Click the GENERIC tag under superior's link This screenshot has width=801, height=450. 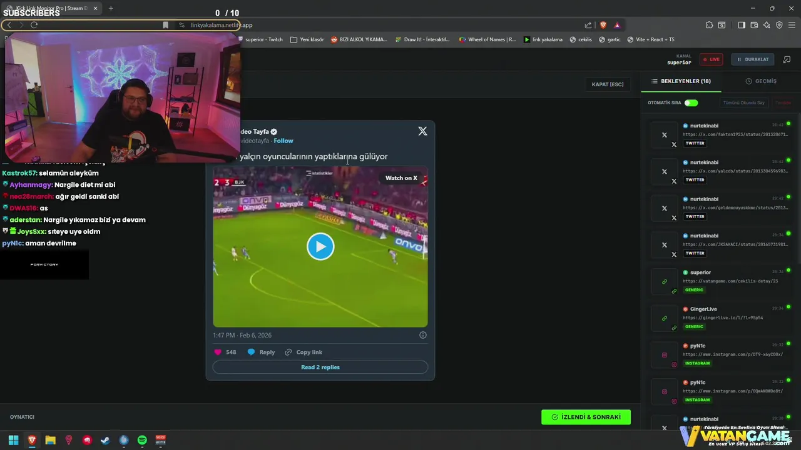point(694,290)
